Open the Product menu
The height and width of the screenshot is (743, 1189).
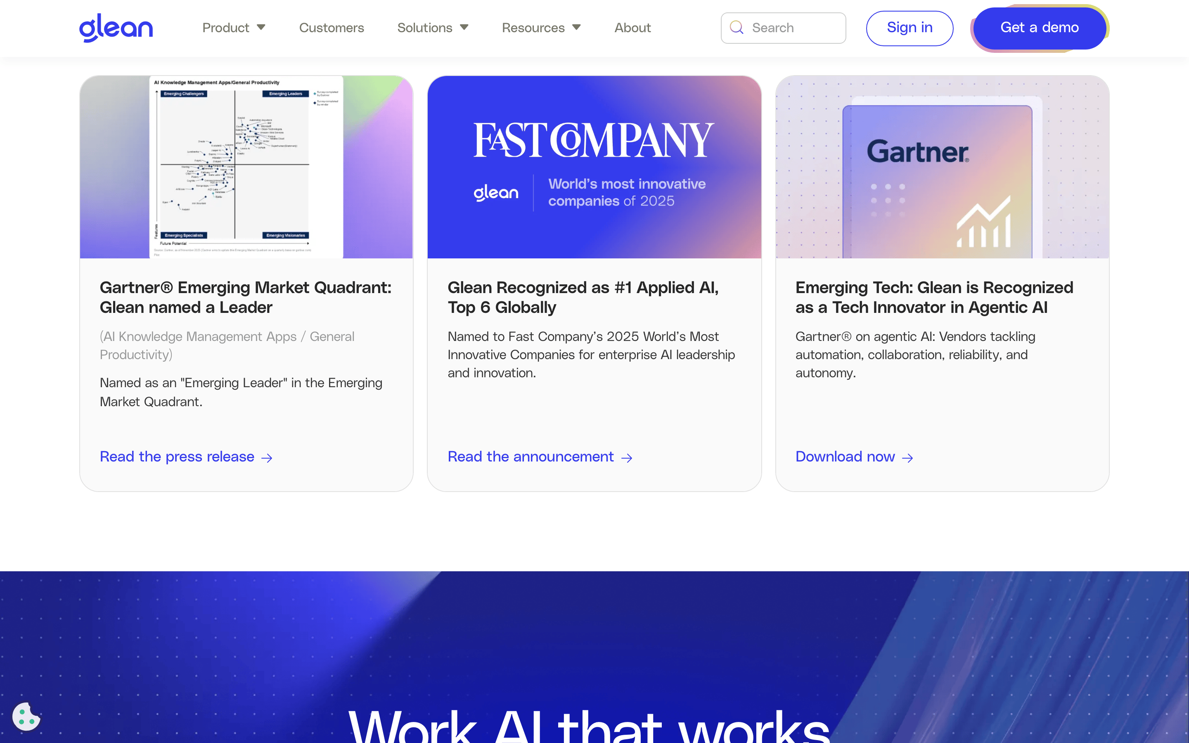pos(226,28)
